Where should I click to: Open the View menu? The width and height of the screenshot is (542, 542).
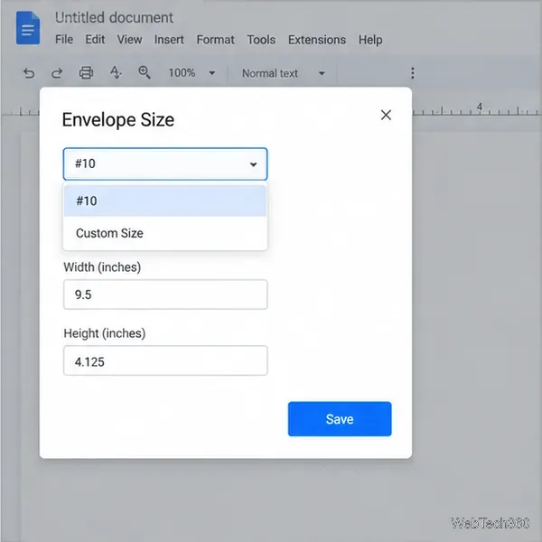click(x=129, y=40)
